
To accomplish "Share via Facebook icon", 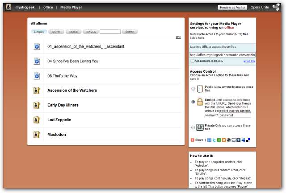I will pos(210,140).
